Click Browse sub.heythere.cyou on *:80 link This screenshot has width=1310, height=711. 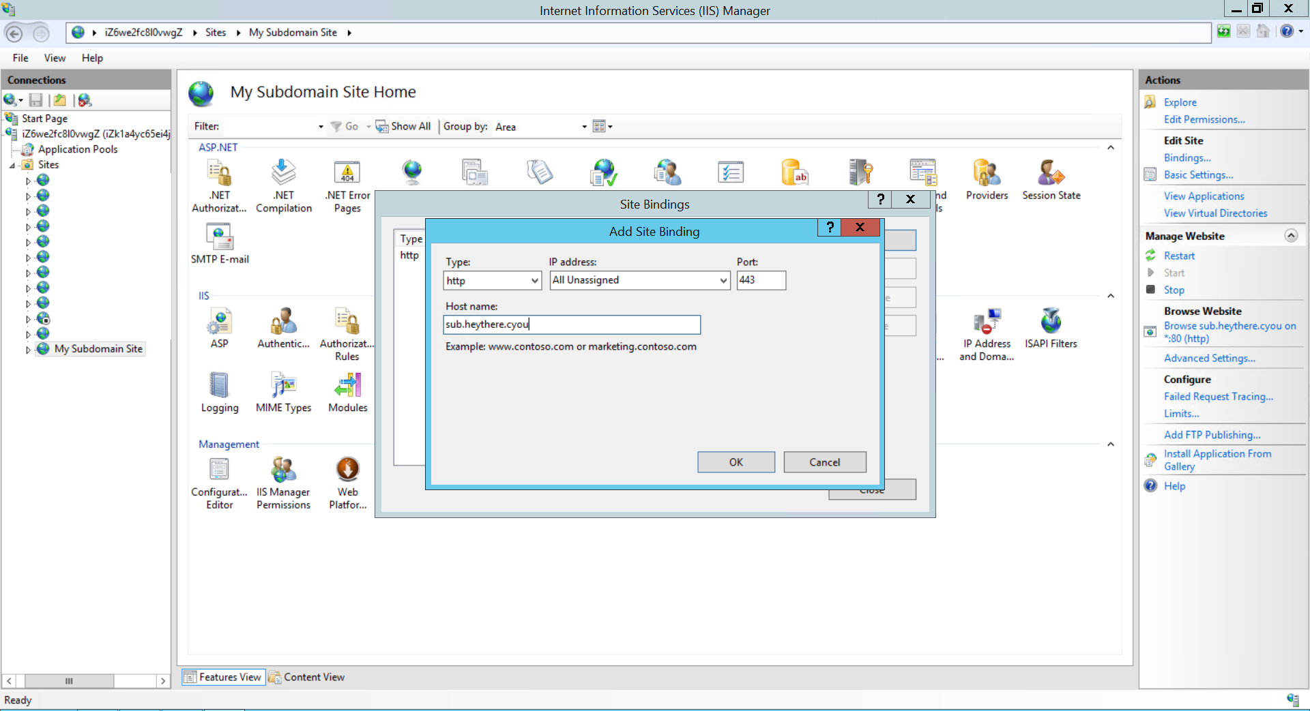point(1229,332)
